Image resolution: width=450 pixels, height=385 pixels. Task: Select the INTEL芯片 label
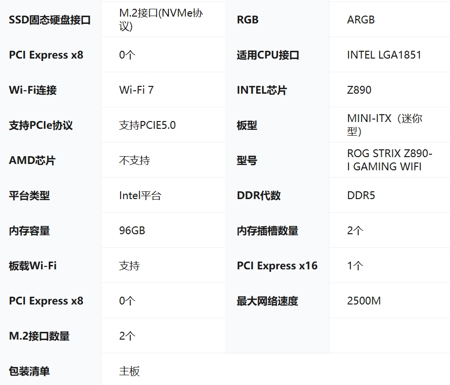(262, 90)
